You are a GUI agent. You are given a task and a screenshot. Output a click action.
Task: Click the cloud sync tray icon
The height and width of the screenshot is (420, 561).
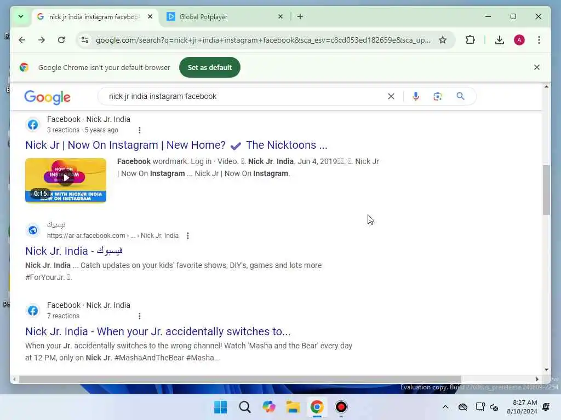463,407
